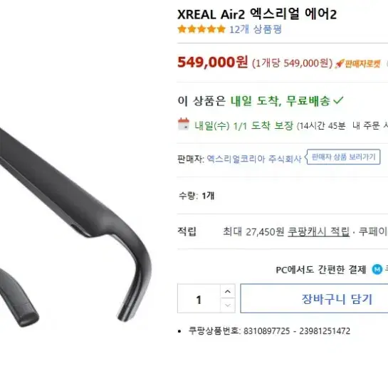
Task: Open seller 엑스리얼코리아 주식회사 link
Action: [x=254, y=159]
